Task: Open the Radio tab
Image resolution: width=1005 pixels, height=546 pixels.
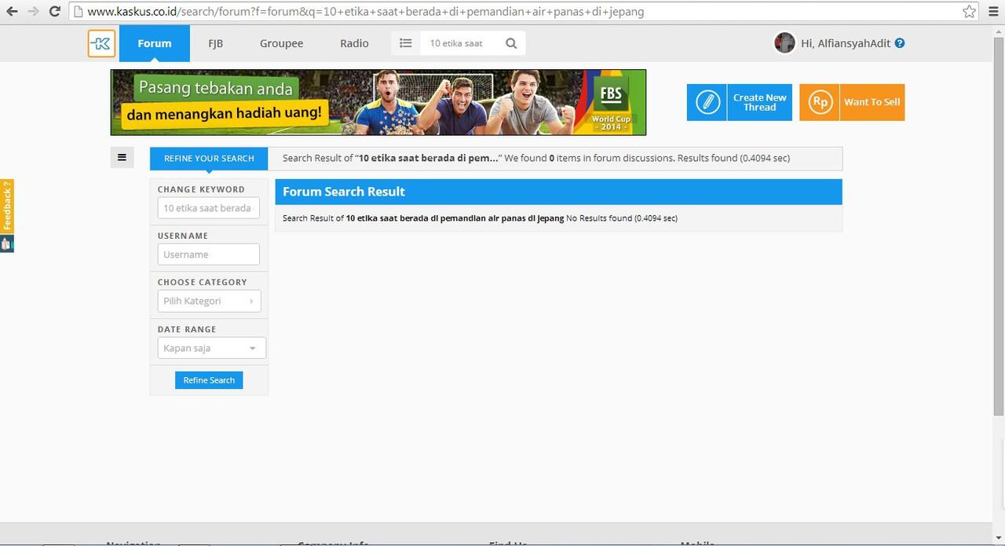Action: (354, 43)
